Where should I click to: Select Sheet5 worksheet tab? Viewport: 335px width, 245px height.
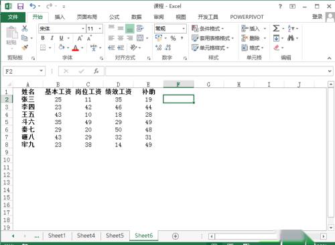coord(115,236)
